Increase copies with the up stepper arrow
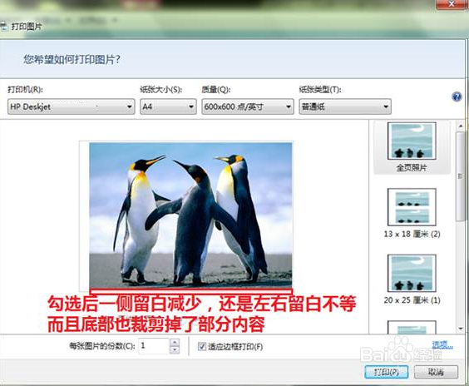Screen dimensions: 469x386 pyautogui.click(x=175, y=342)
